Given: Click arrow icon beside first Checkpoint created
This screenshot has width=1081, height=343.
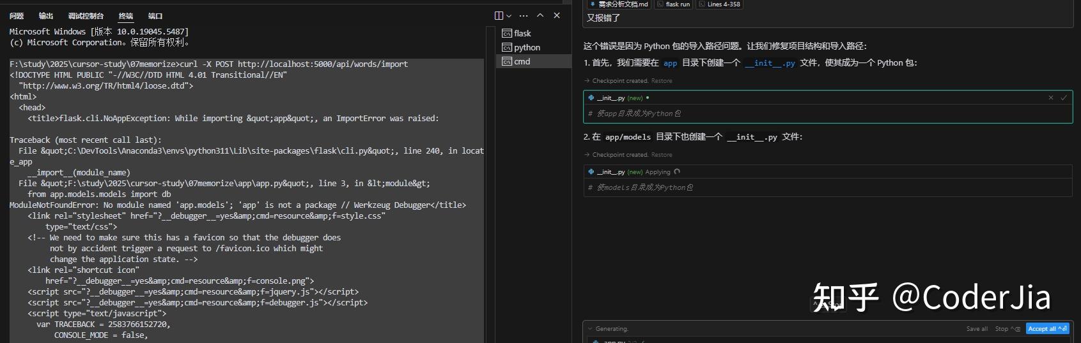Looking at the screenshot, I should point(587,81).
